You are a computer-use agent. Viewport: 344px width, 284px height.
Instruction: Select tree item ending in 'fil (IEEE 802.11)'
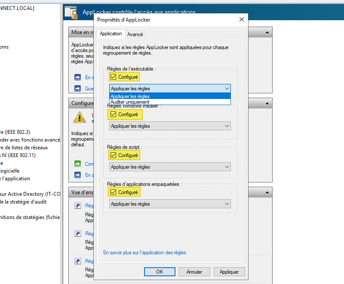click(18, 155)
